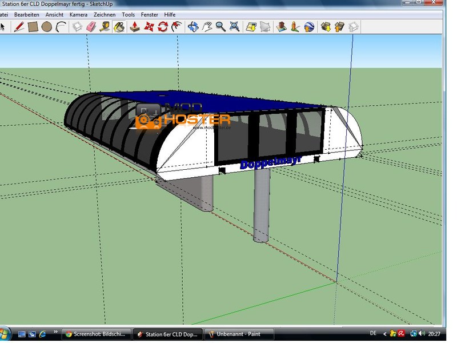Click the yellow tray icon beside the antivirus icon
This screenshot has height=343, width=457.
pyautogui.click(x=393, y=333)
